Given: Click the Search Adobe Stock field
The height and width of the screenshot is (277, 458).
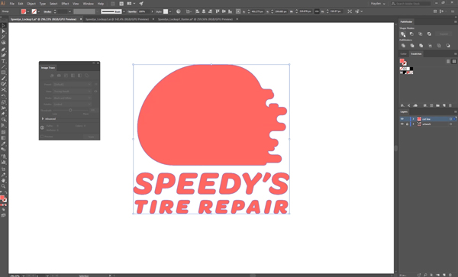Looking at the screenshot, I should coord(411,4).
